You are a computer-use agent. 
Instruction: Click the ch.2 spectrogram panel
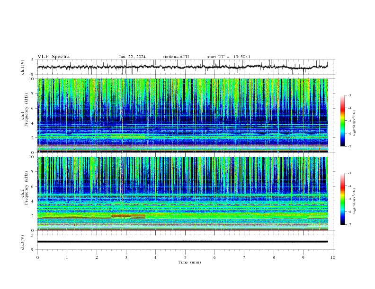point(182,194)
